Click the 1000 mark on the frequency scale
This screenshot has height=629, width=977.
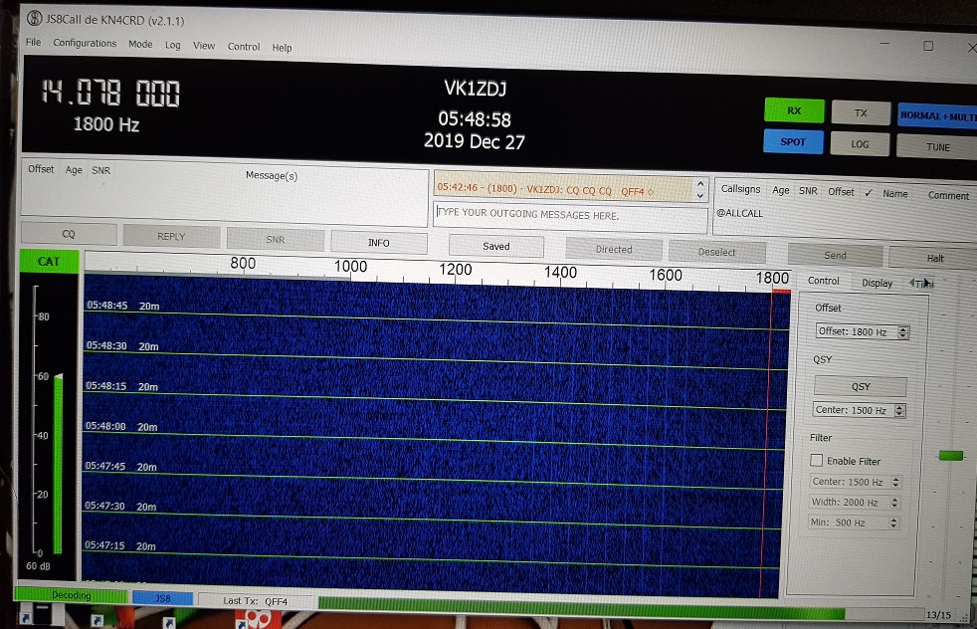[351, 266]
